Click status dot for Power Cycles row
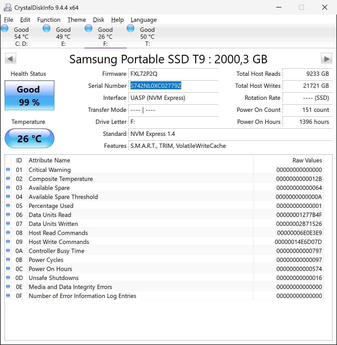The image size is (337, 345). 8,260
